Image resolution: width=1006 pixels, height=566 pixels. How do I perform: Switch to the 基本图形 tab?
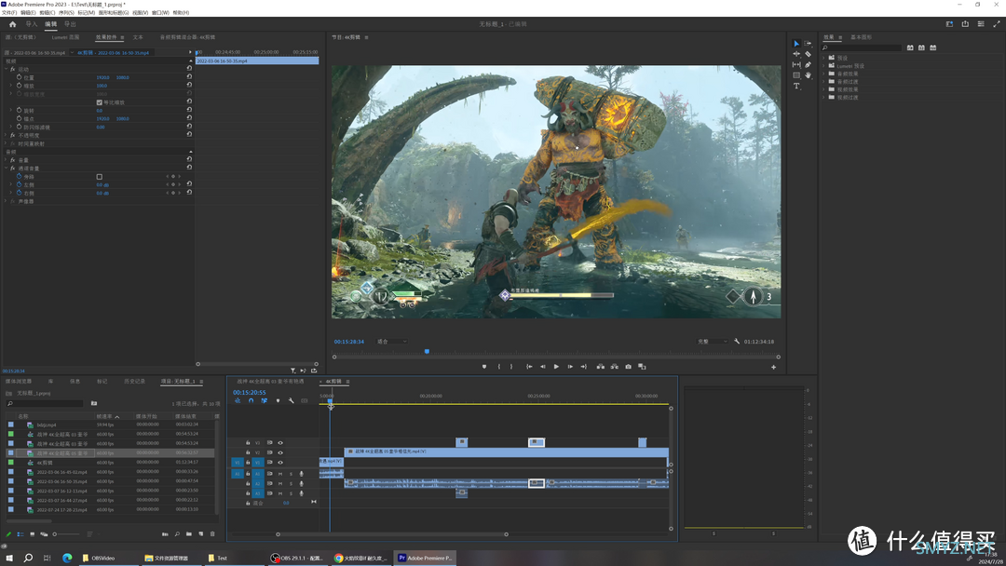pos(861,37)
